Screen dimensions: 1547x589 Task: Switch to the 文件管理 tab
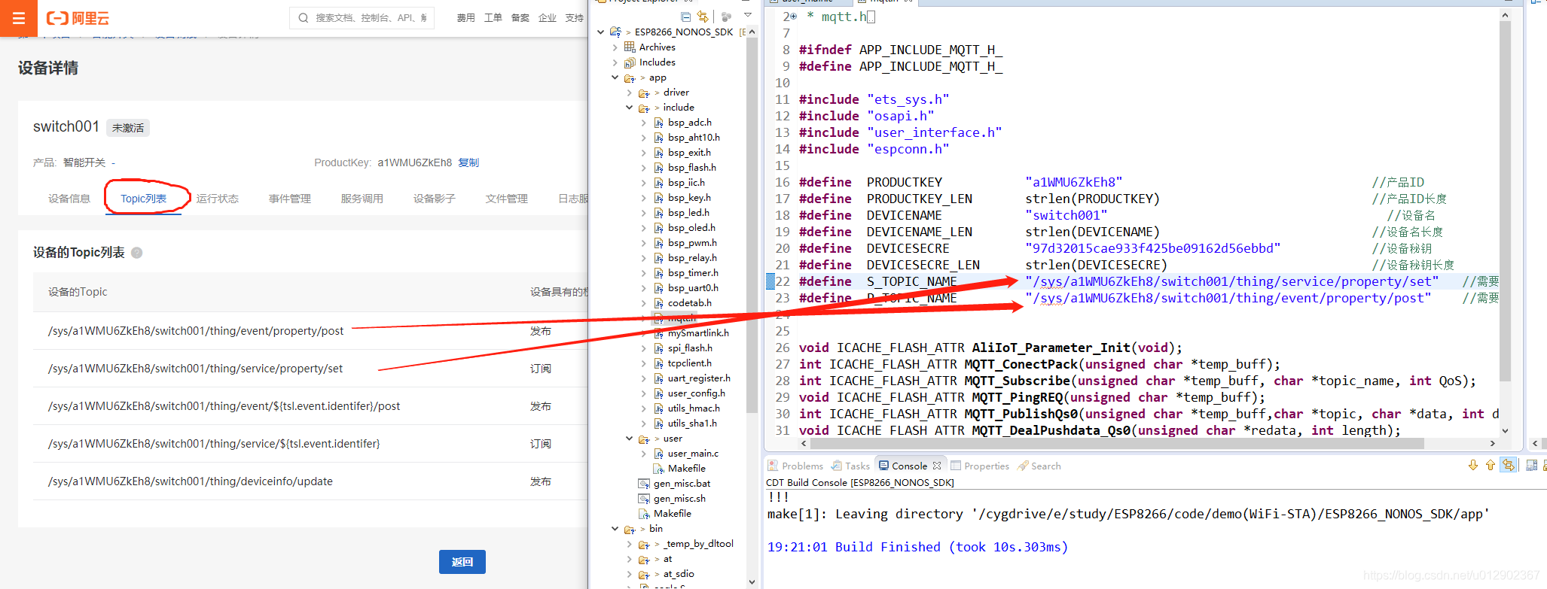coord(507,199)
